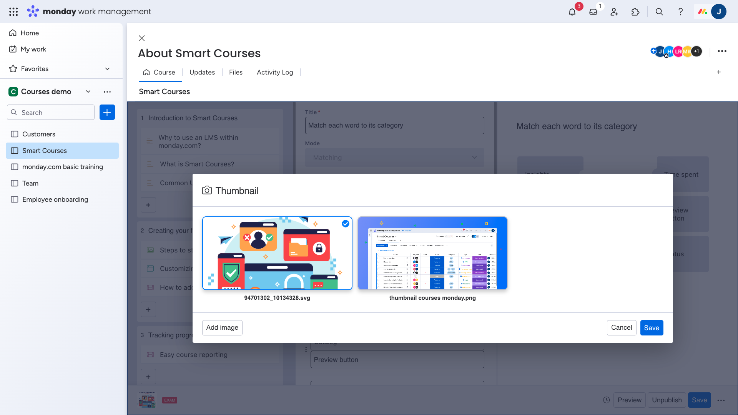Click the sidebar Search field

[51, 112]
